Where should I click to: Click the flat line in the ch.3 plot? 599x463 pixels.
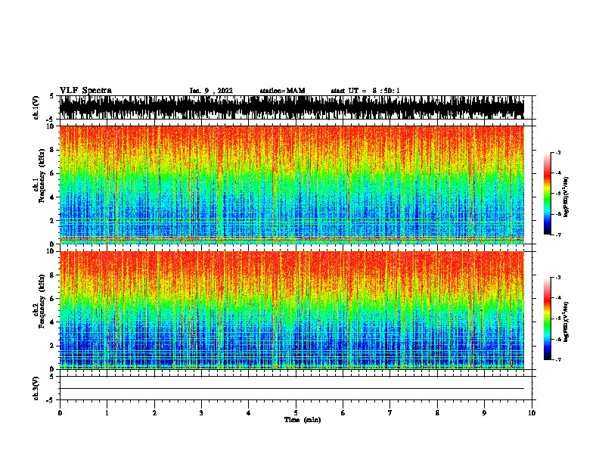(291, 389)
